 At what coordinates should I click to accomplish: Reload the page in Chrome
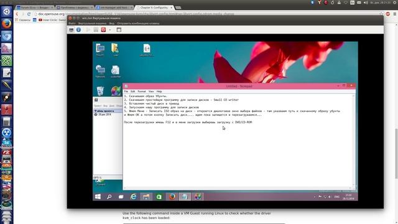click(x=29, y=14)
